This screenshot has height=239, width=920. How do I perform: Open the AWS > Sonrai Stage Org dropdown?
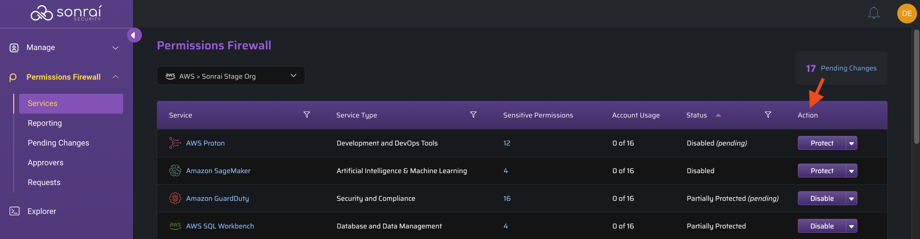coord(231,76)
